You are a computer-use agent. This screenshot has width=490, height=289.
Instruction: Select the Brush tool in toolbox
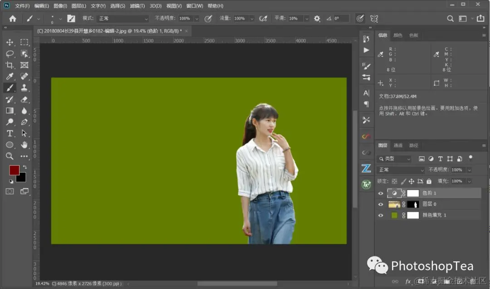pyautogui.click(x=10, y=88)
